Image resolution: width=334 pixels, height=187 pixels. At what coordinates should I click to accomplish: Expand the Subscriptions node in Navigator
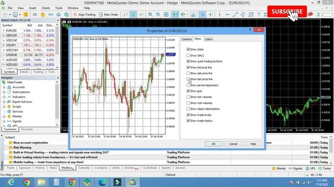point(4,92)
